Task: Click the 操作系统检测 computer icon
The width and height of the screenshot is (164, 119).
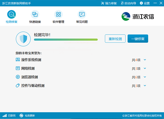Action: (18, 60)
